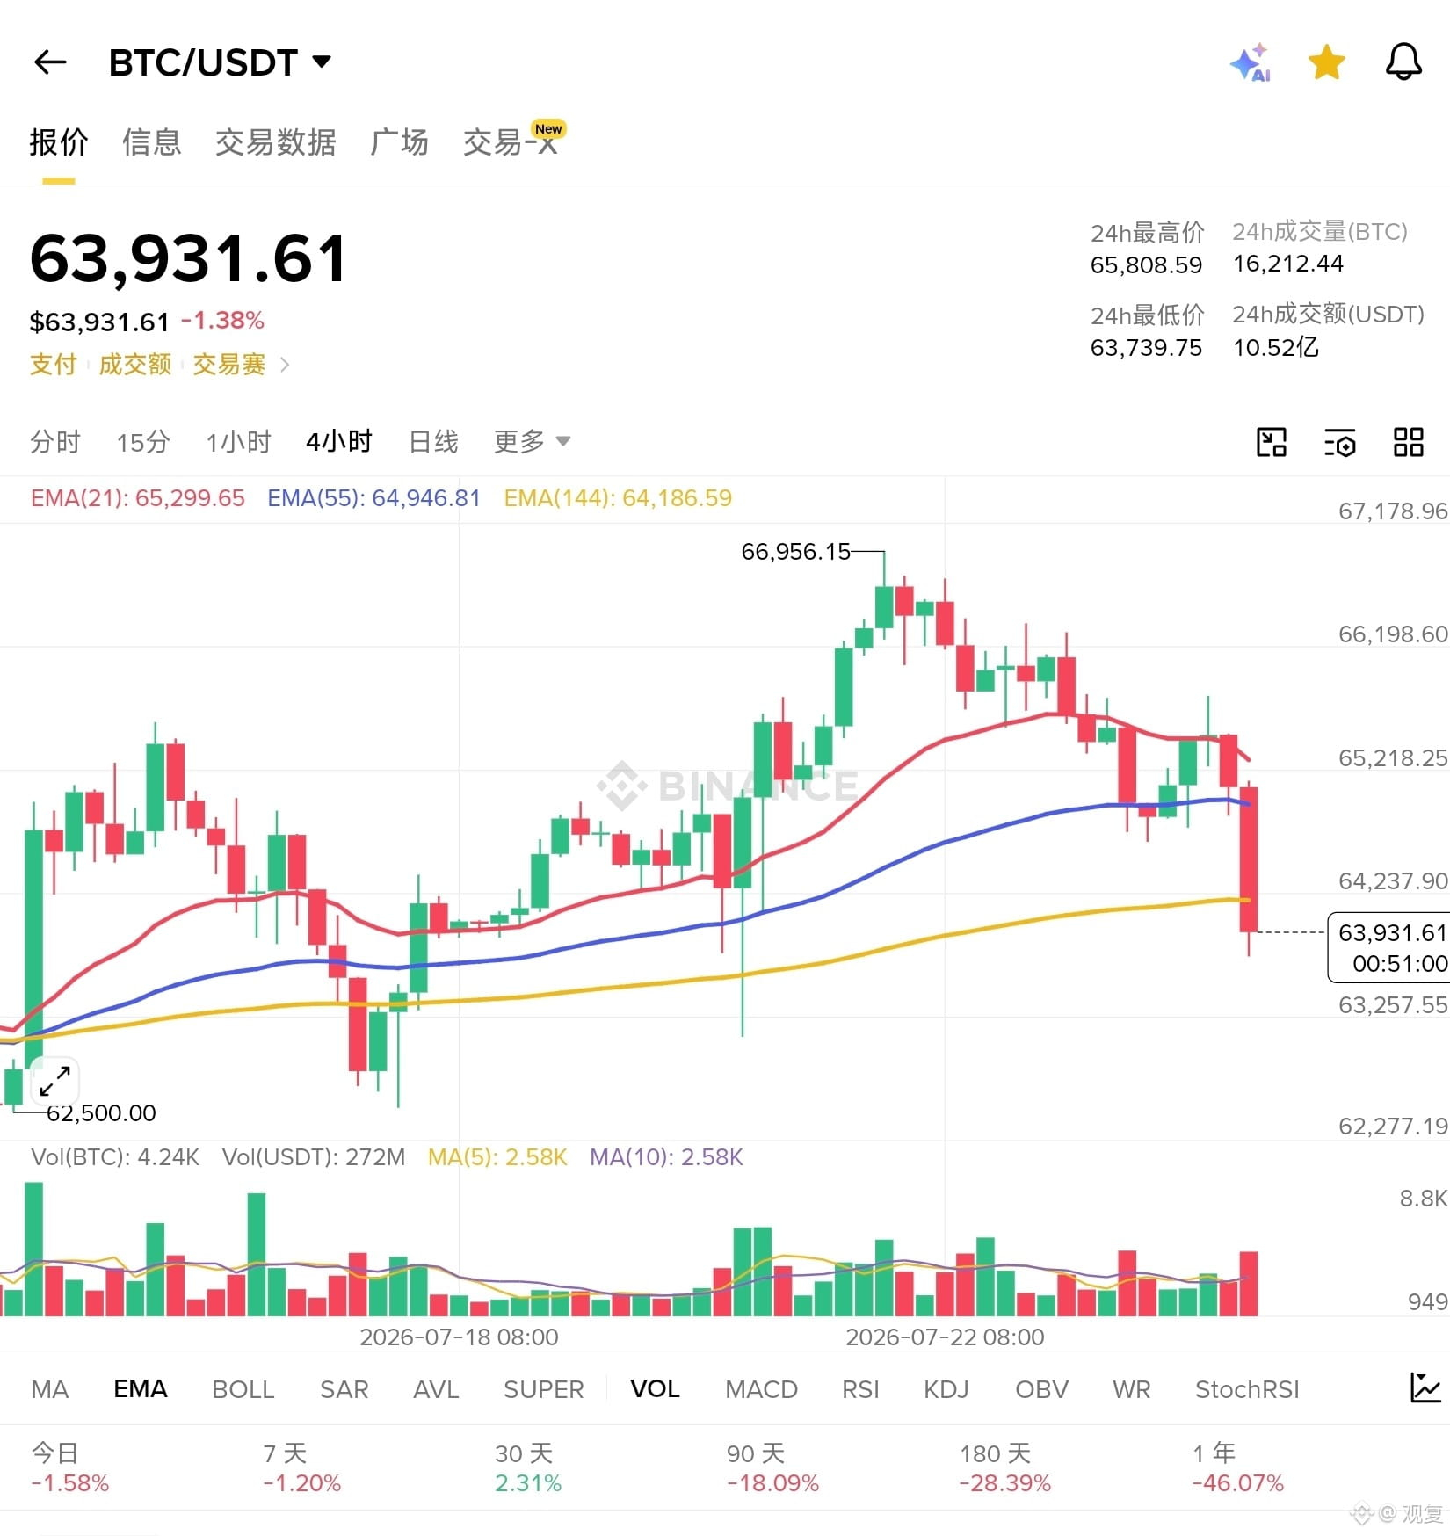Select the SAR indicator
This screenshot has height=1536, width=1450.
pyautogui.click(x=344, y=1389)
